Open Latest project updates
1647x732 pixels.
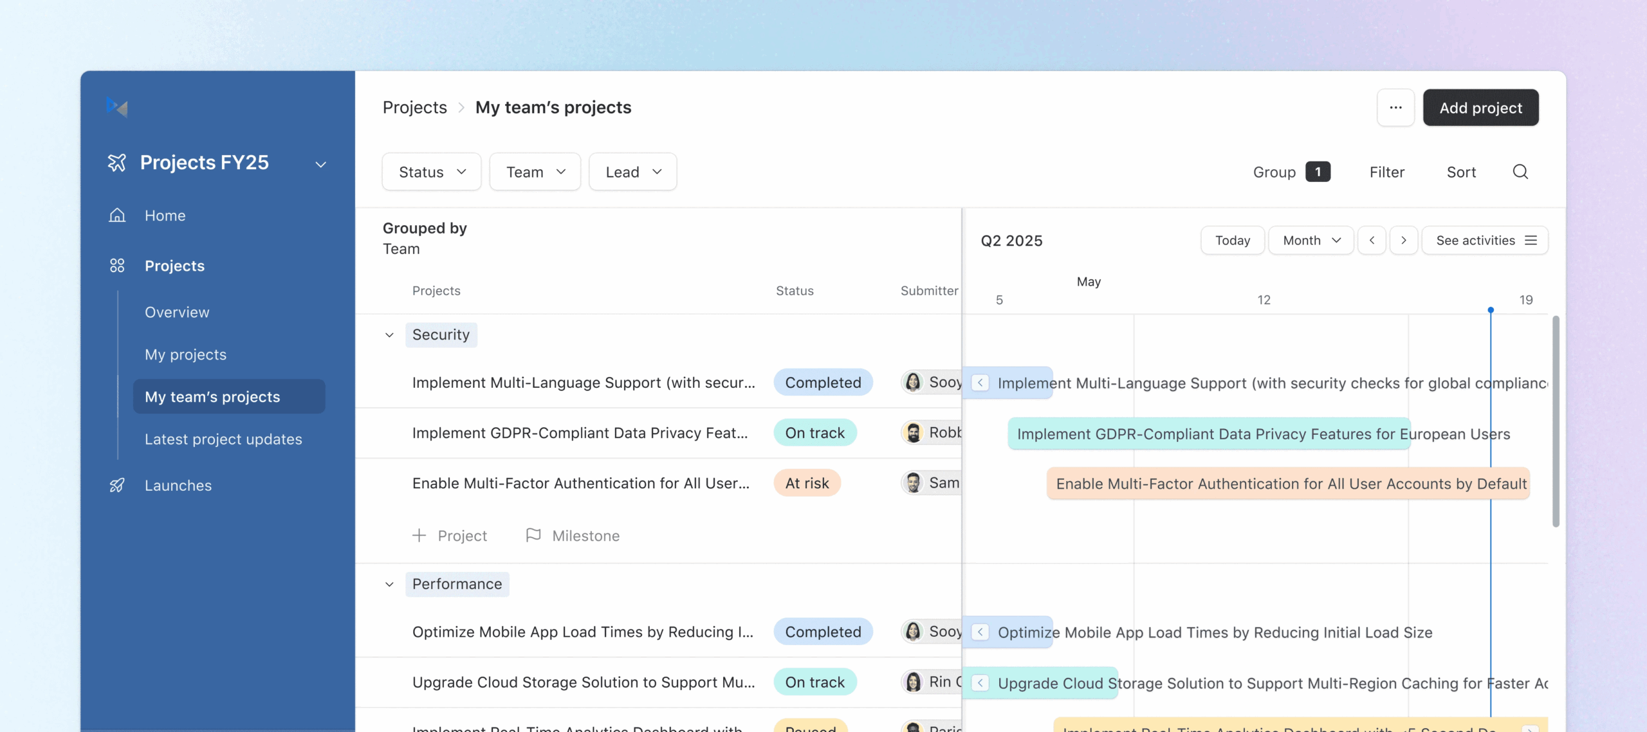tap(223, 439)
